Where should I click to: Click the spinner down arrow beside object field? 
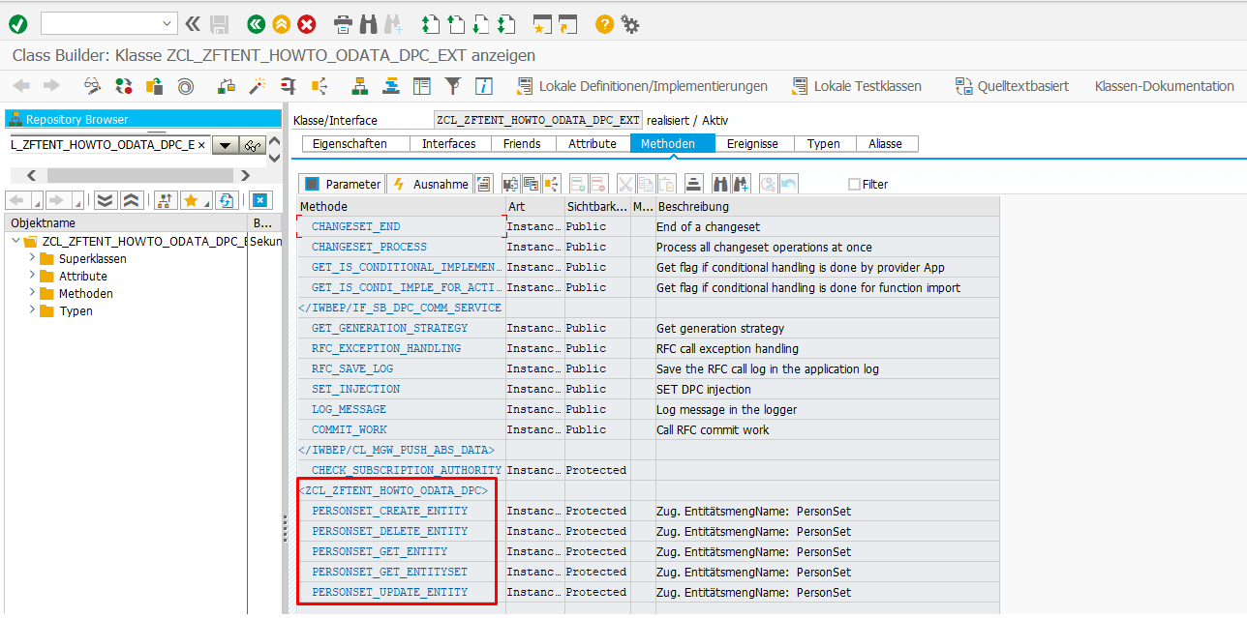click(274, 156)
